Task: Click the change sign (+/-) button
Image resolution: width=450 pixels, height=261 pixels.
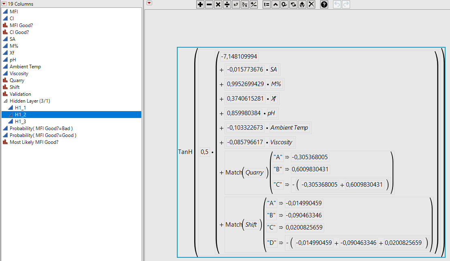Action: click(254, 4)
